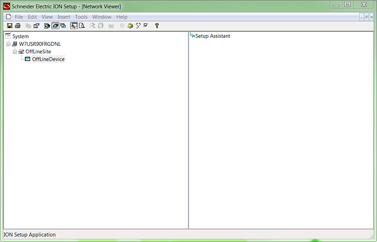Click the checkmark box toolbar icon

pyautogui.click(x=146, y=25)
